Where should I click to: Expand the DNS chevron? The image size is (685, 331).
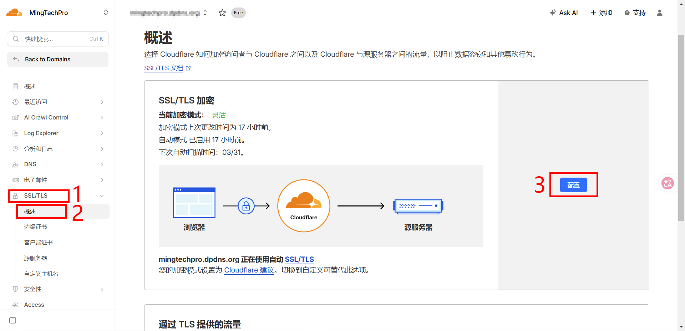[102, 164]
